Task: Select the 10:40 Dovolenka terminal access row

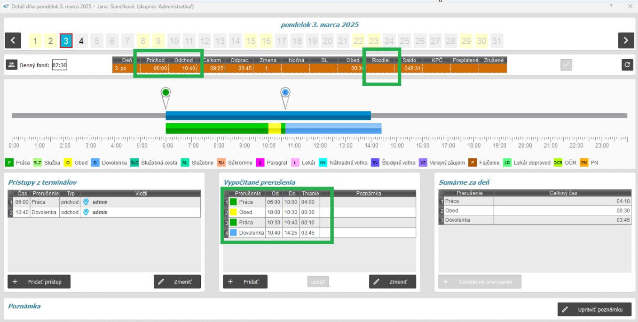Action: [104, 212]
